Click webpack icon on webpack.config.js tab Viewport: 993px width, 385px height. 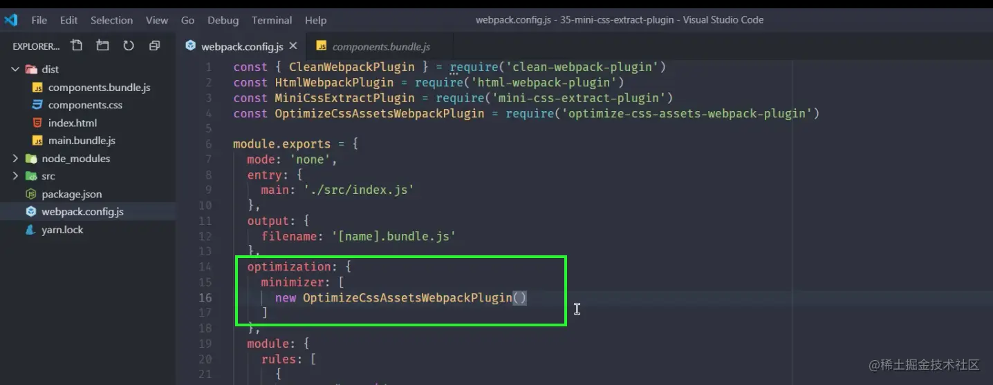(190, 46)
